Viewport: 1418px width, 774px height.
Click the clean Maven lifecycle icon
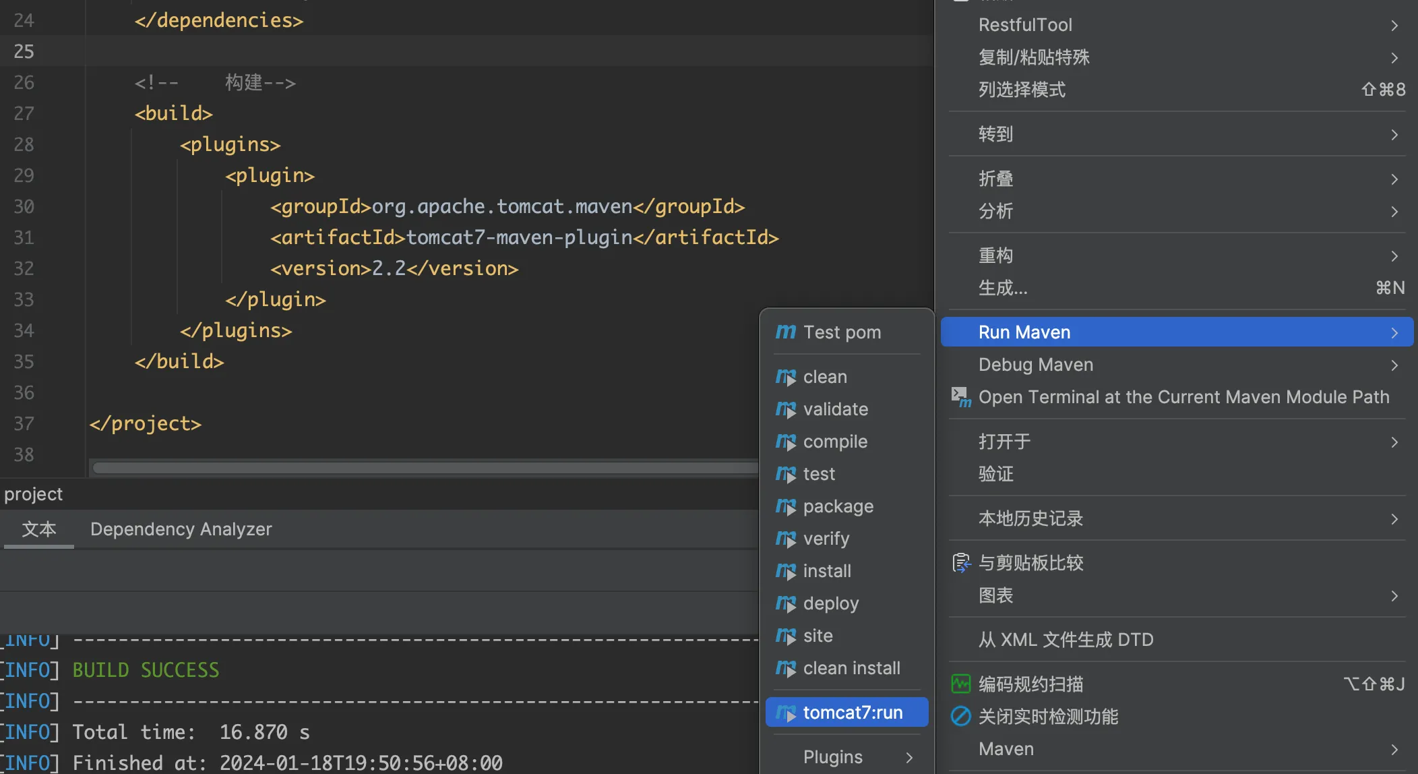click(786, 376)
